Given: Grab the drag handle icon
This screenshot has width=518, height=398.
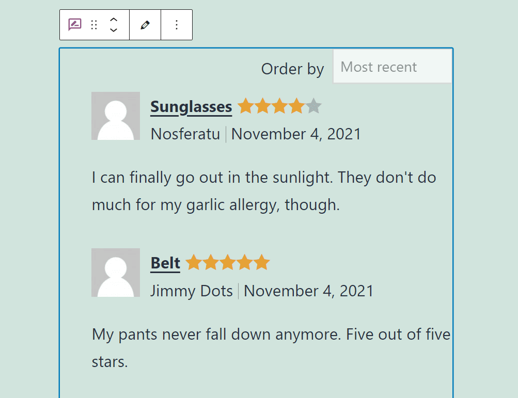Looking at the screenshot, I should tap(93, 24).
